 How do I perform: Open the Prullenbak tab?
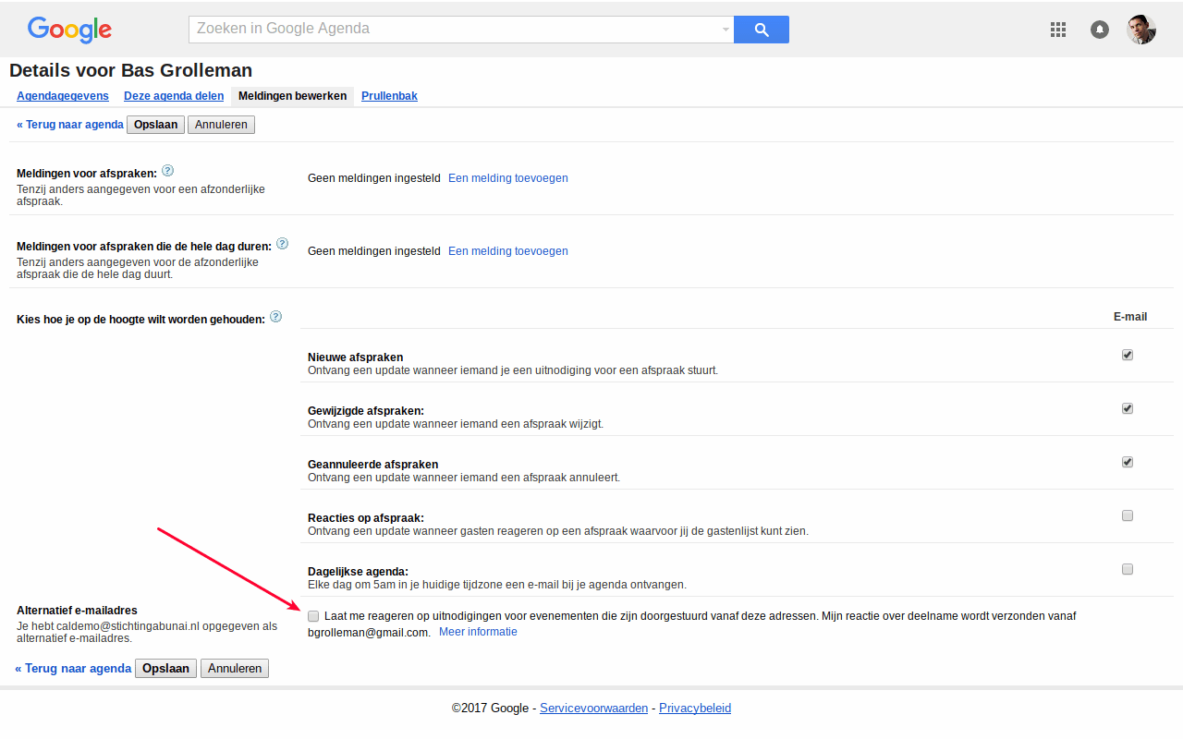pyautogui.click(x=389, y=96)
